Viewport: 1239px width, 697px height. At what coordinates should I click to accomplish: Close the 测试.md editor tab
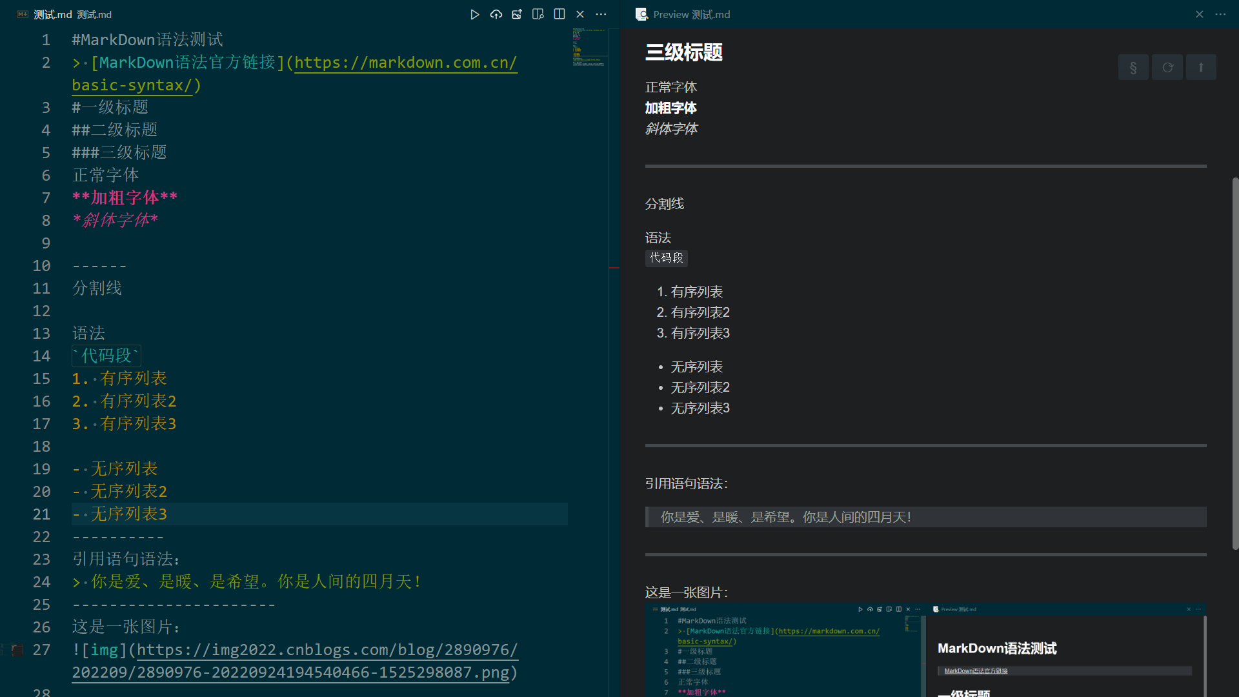click(579, 14)
